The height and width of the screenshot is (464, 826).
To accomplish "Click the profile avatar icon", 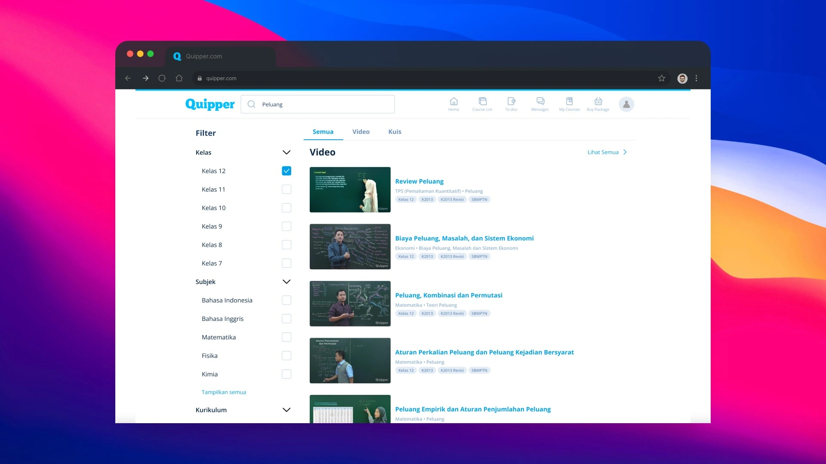I will [x=626, y=104].
